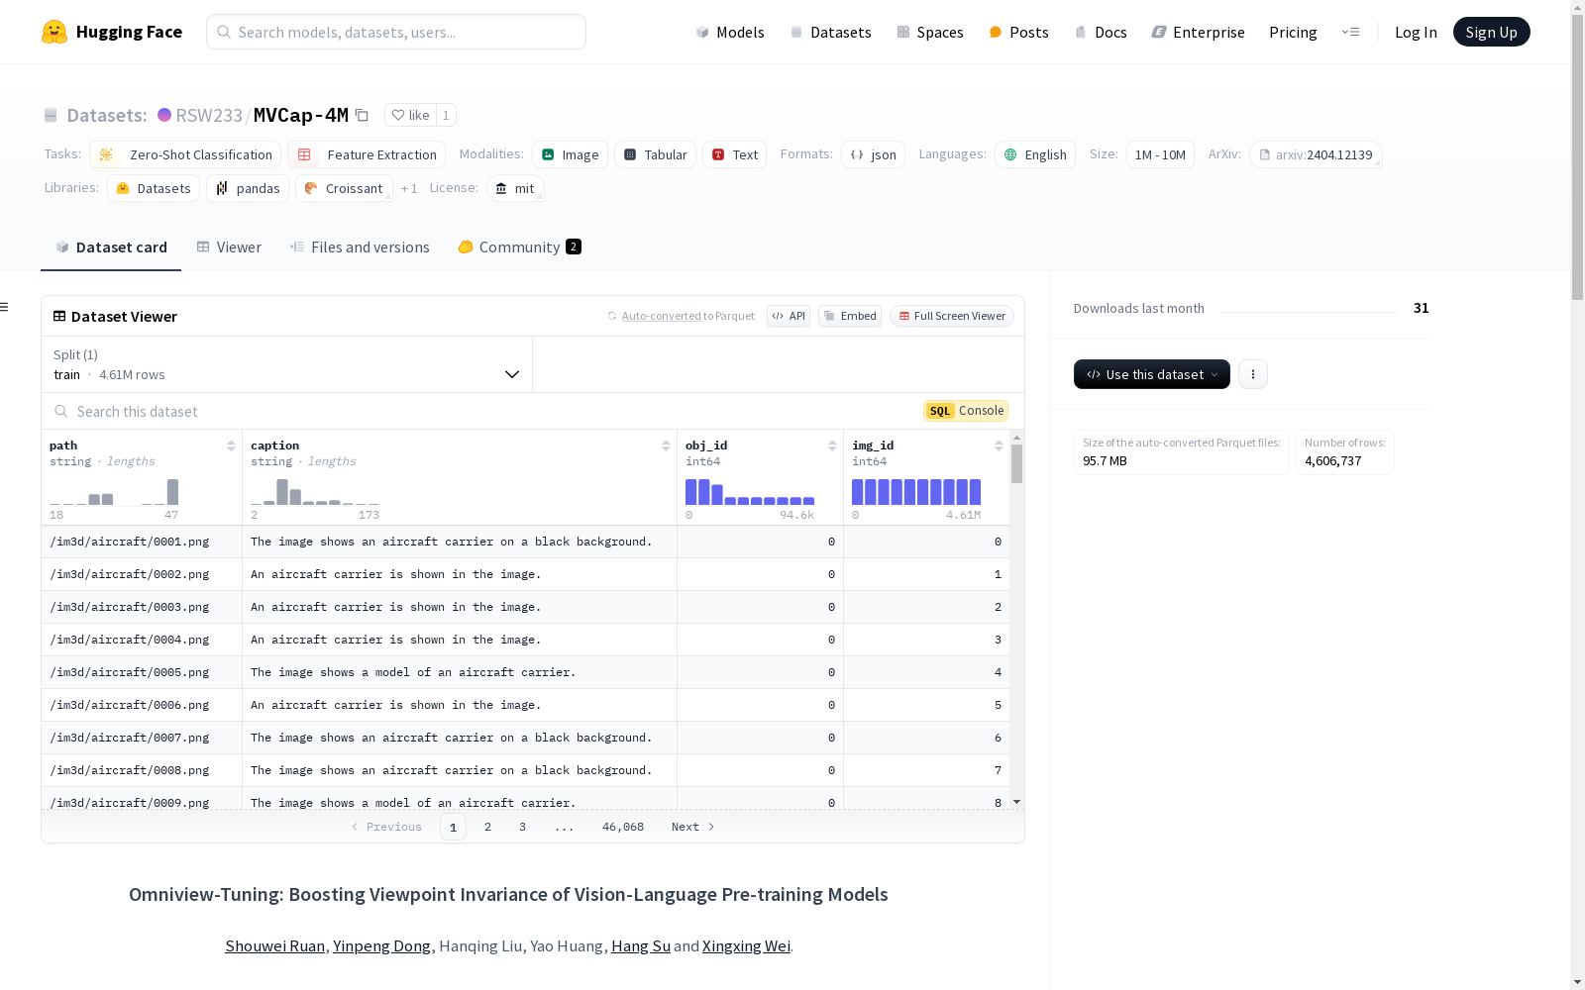The image size is (1585, 990).
Task: Jump to page 2 of rows
Action: click(x=487, y=827)
